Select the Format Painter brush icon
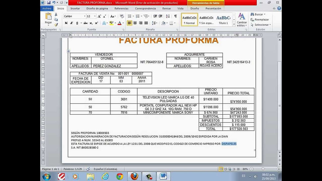The image size is (322, 181). [56, 25]
